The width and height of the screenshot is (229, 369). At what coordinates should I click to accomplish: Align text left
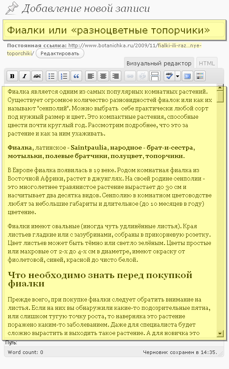click(91, 76)
